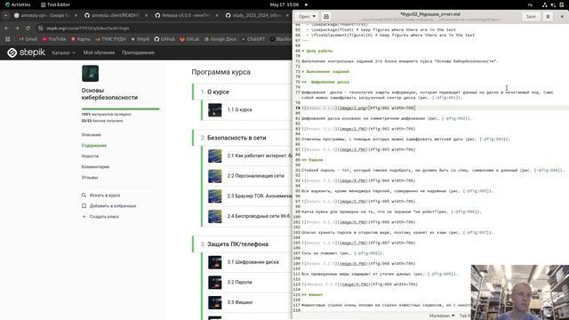Screen dimensions: 569x320
Task: Close the 'amnezia vpn - Google' browser tab
Action: pyautogui.click(x=76, y=16)
